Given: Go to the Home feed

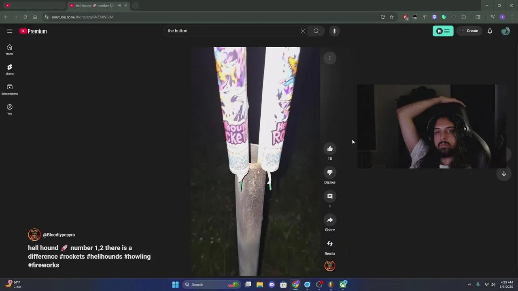Looking at the screenshot, I should coord(9,49).
